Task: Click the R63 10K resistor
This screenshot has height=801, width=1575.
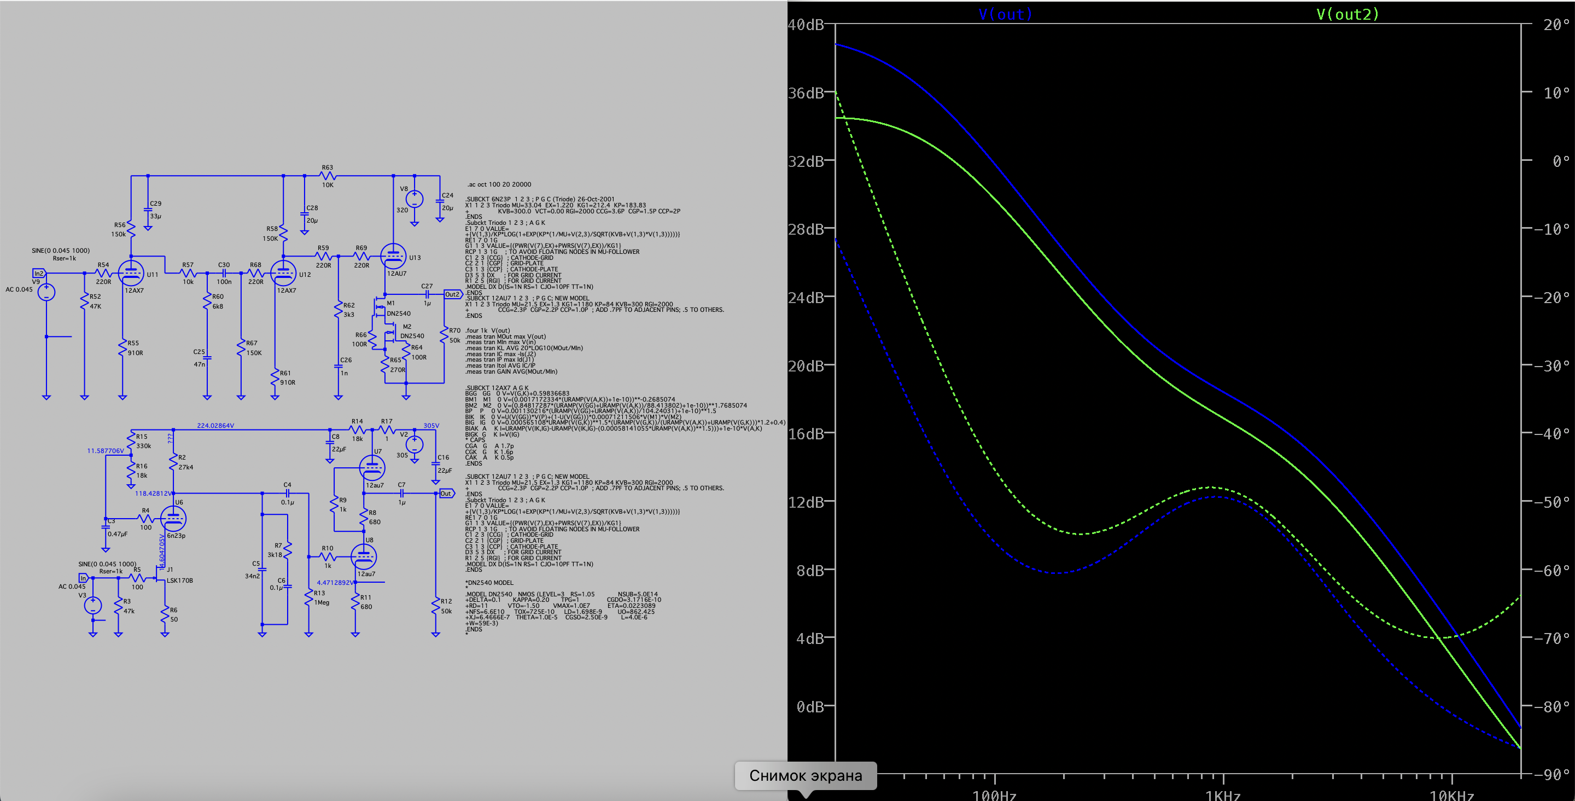Action: coord(328,176)
